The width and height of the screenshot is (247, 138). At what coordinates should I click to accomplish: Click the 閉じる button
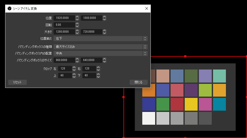[138, 82]
